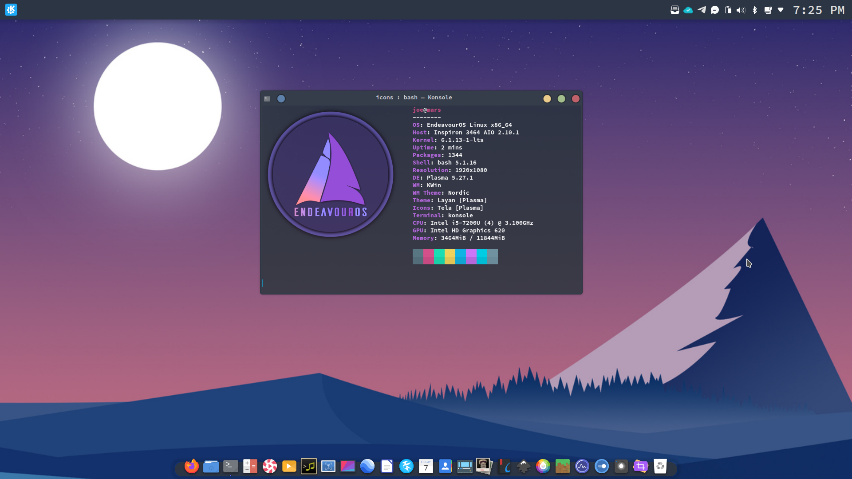Open the terminal icon in dock
The height and width of the screenshot is (479, 852).
coord(230,466)
